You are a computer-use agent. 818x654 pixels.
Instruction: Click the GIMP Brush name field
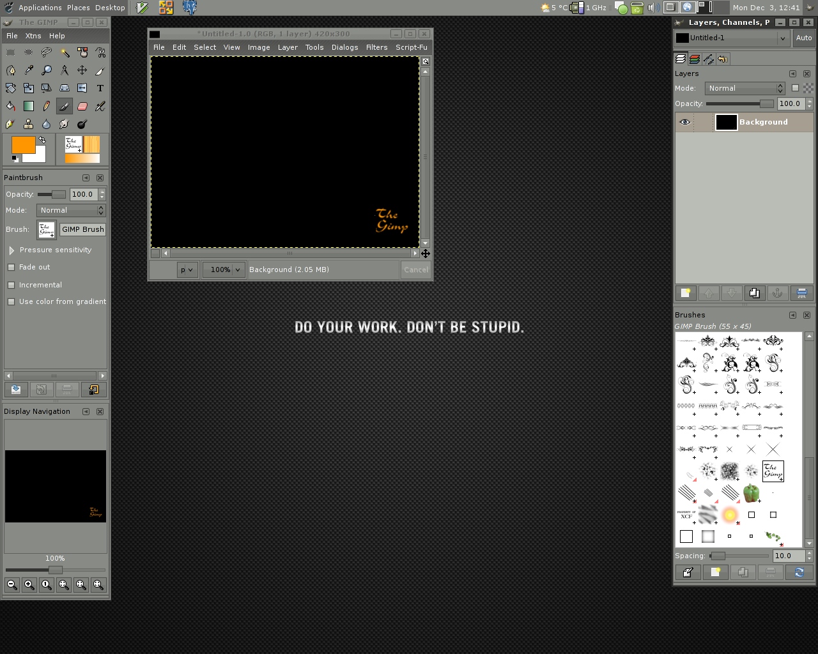(x=82, y=229)
